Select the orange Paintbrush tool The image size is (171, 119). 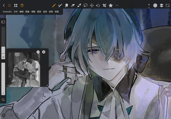(54, 6)
